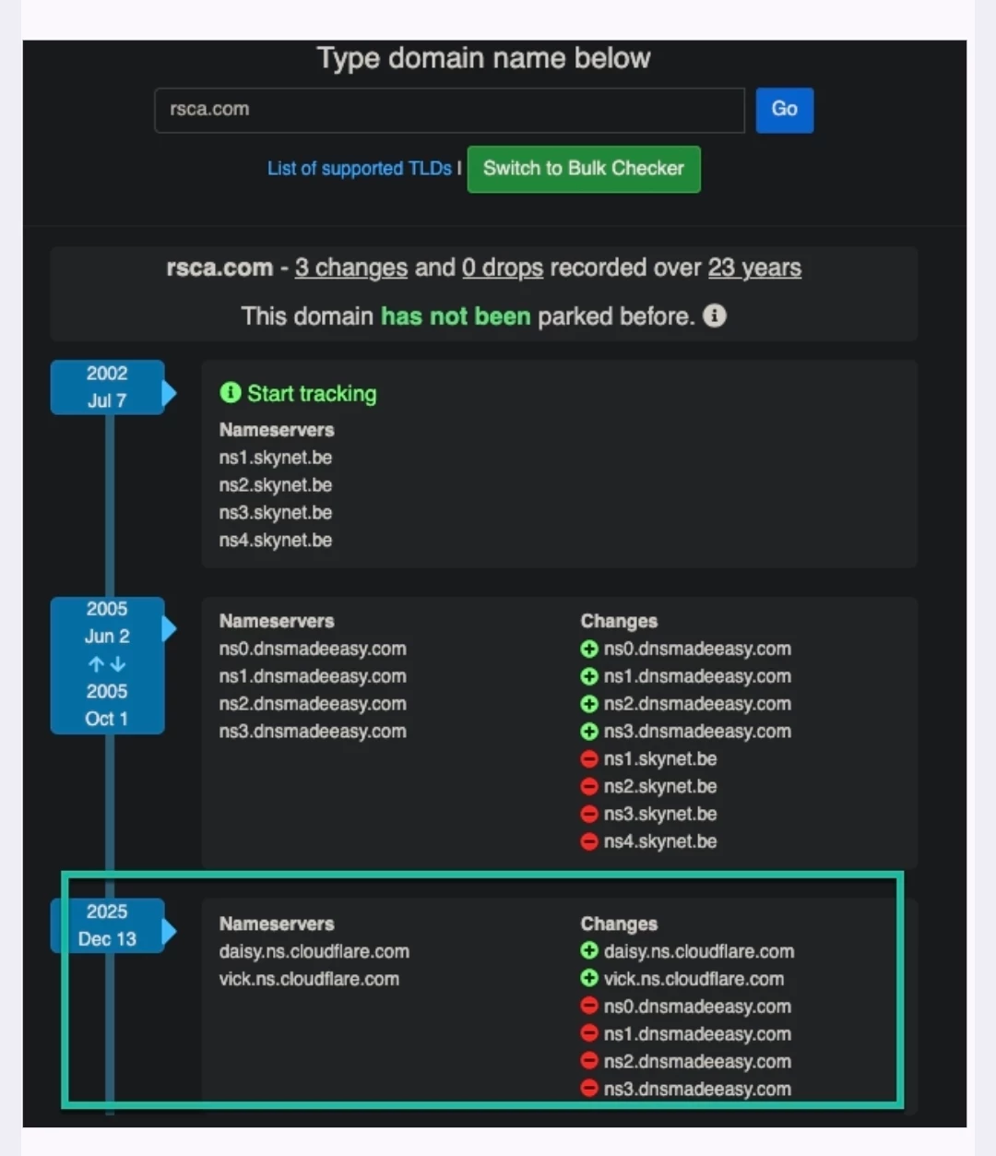Image resolution: width=996 pixels, height=1156 pixels.
Task: Click the underlined 0 drops text
Action: [502, 268]
